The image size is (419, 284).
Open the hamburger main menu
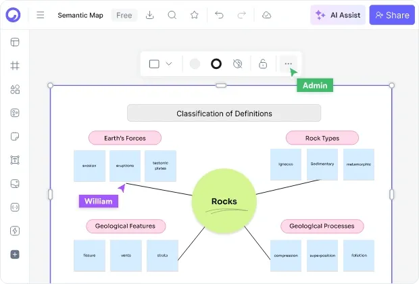pyautogui.click(x=41, y=15)
